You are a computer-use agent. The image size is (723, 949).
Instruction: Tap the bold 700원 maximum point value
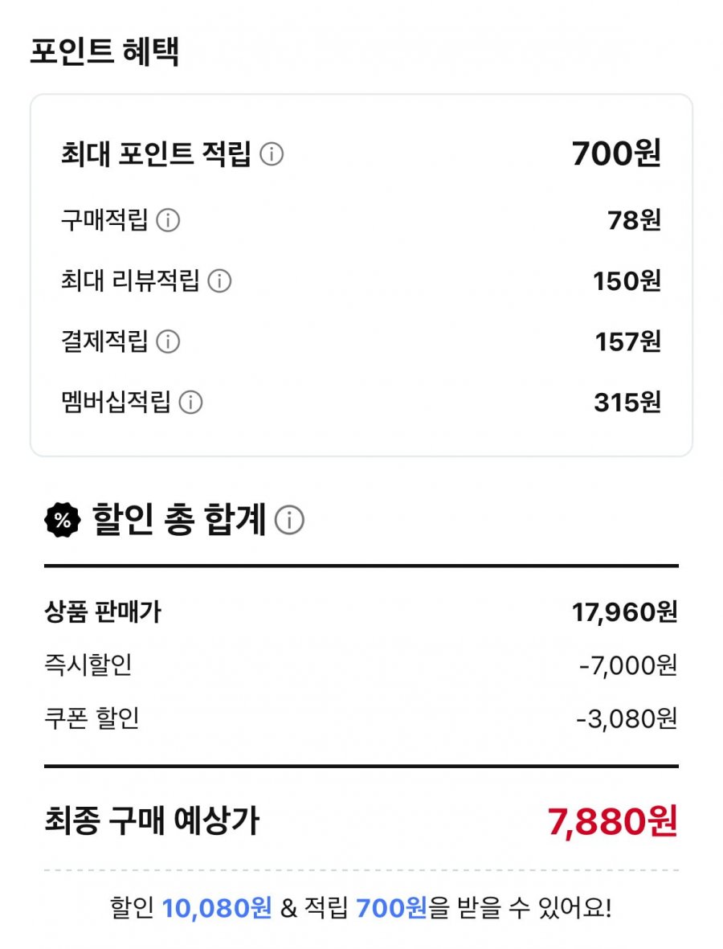616,153
